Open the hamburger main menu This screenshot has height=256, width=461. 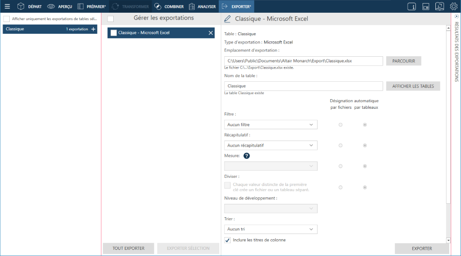pos(7,7)
